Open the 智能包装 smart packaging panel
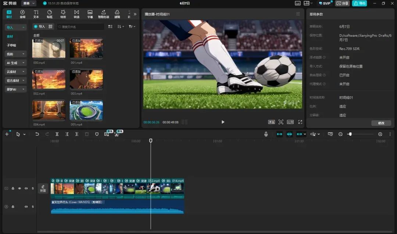Viewport: 397px width, 234px height. click(x=104, y=14)
